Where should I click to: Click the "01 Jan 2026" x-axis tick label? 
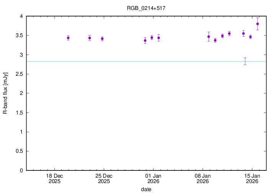[x=153, y=178]
